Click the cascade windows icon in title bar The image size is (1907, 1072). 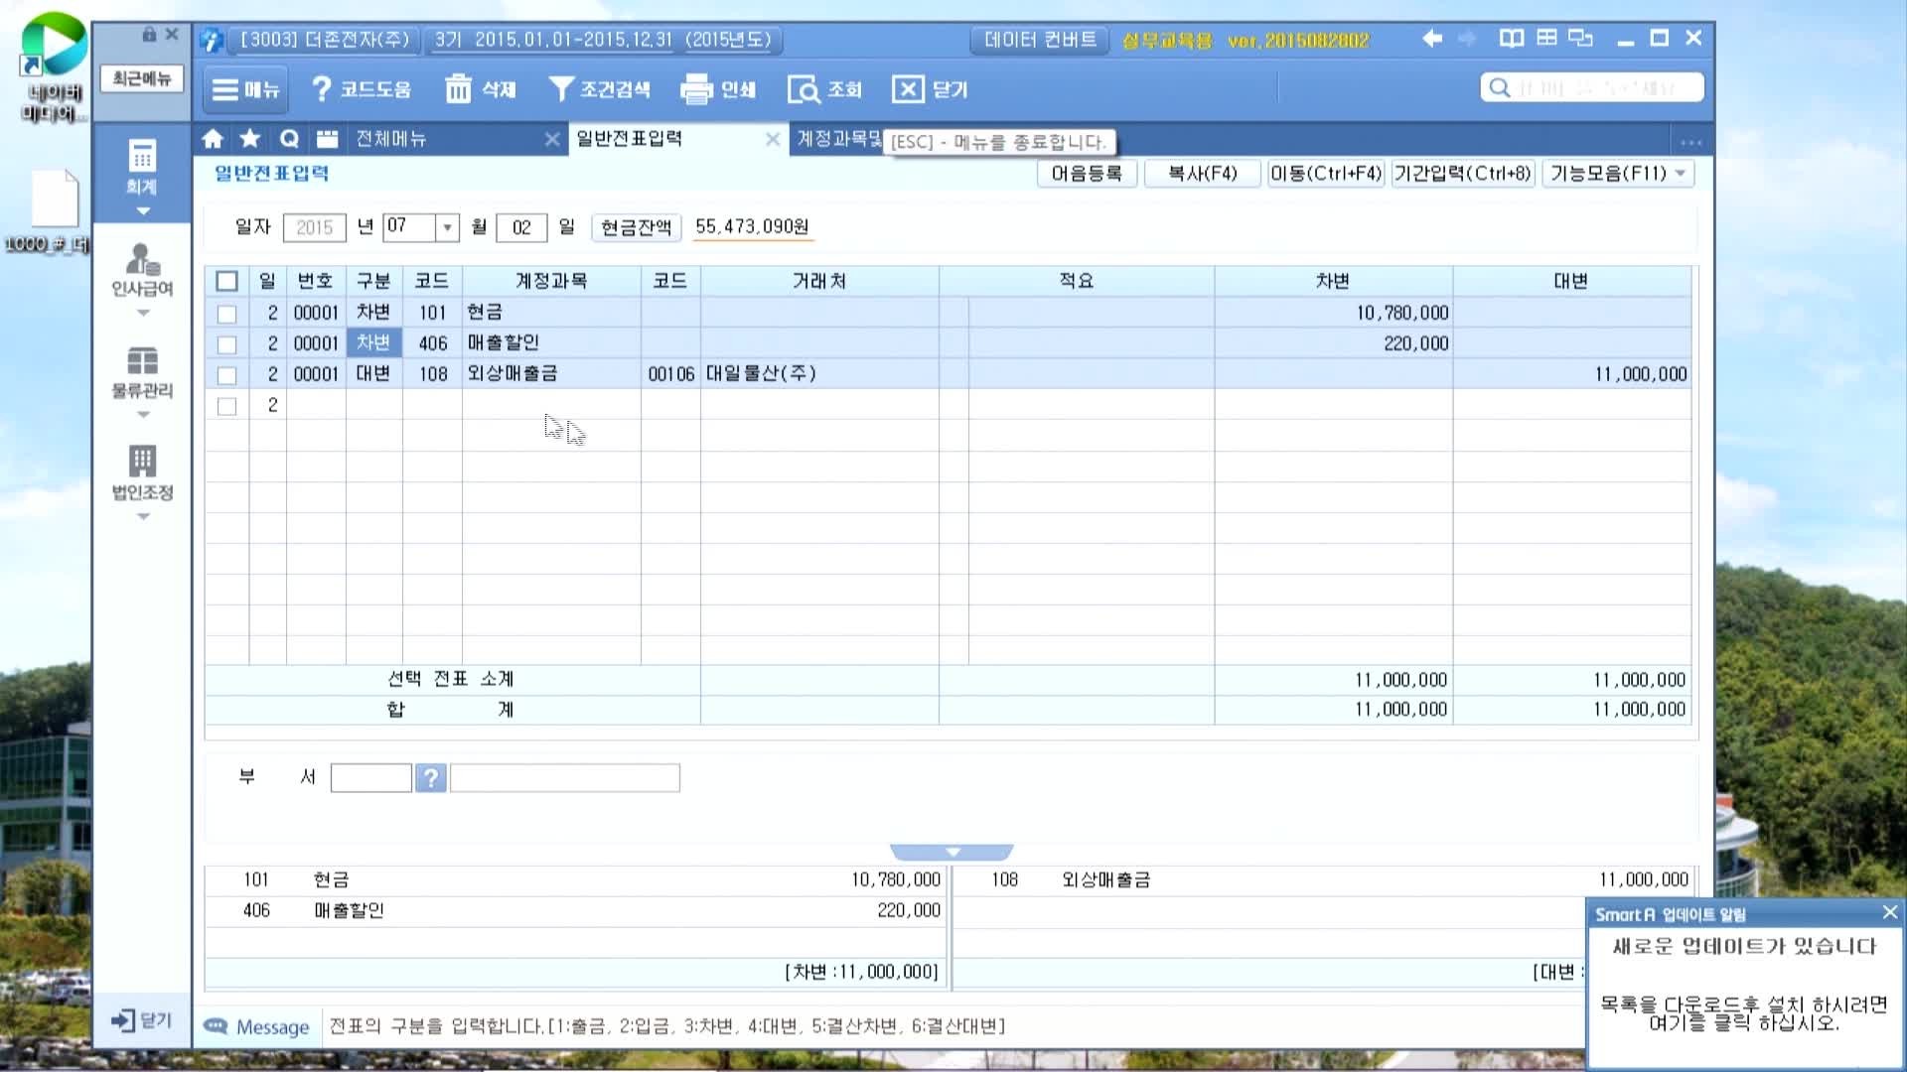(x=1580, y=38)
